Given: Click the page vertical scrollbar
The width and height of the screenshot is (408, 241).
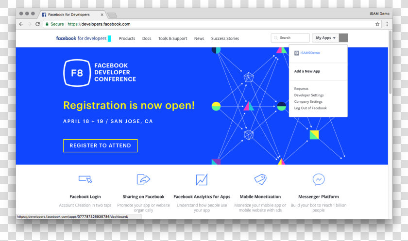Looking at the screenshot, I should (x=390, y=63).
